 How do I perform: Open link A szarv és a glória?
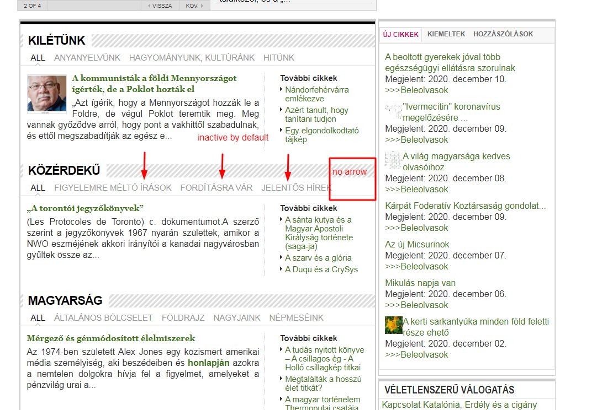(x=318, y=258)
